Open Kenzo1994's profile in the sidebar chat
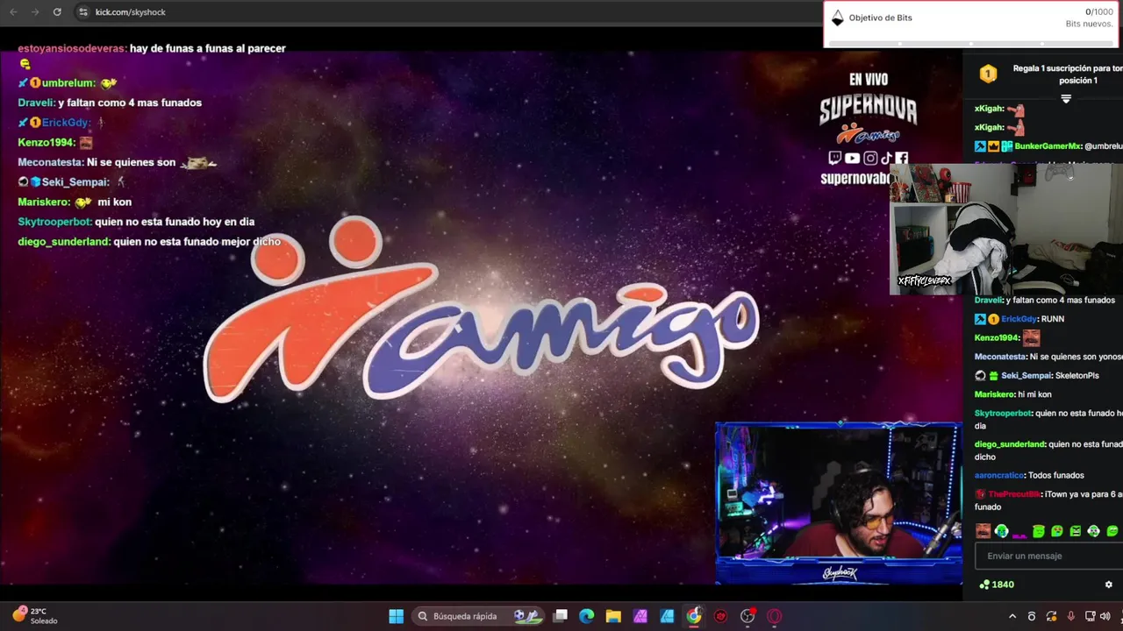This screenshot has width=1123, height=631. click(x=997, y=337)
